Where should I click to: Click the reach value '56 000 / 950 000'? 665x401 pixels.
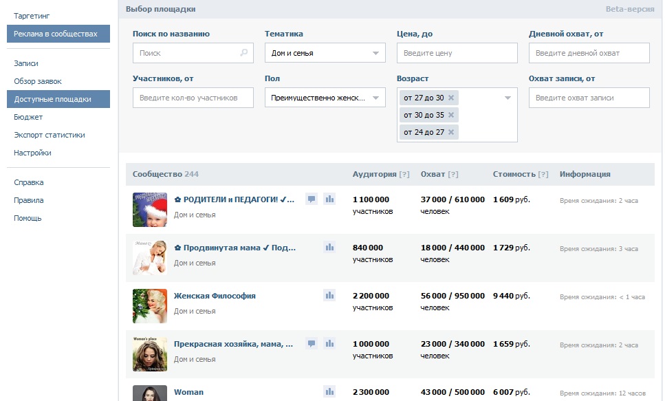[x=453, y=296]
